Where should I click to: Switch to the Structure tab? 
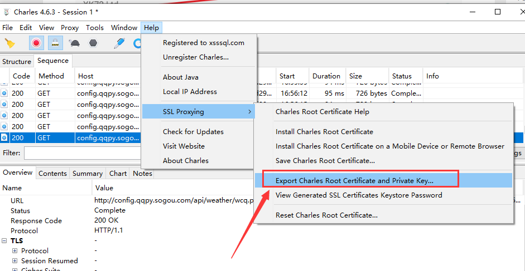pos(17,62)
